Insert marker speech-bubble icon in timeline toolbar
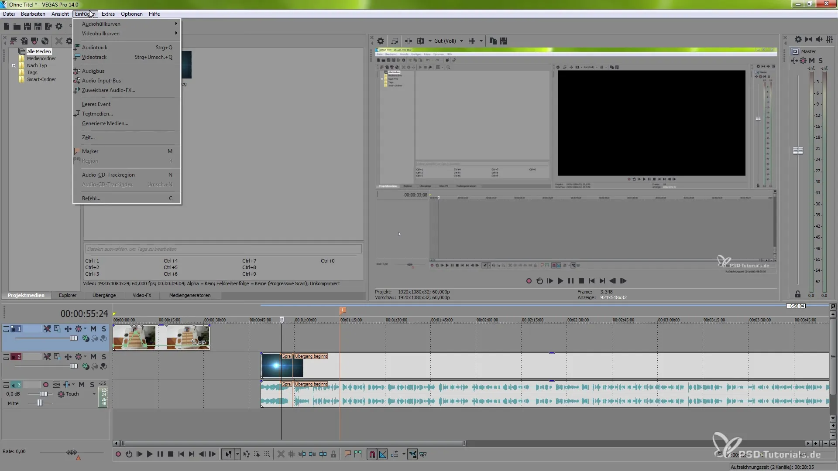838x471 pixels. (x=347, y=454)
